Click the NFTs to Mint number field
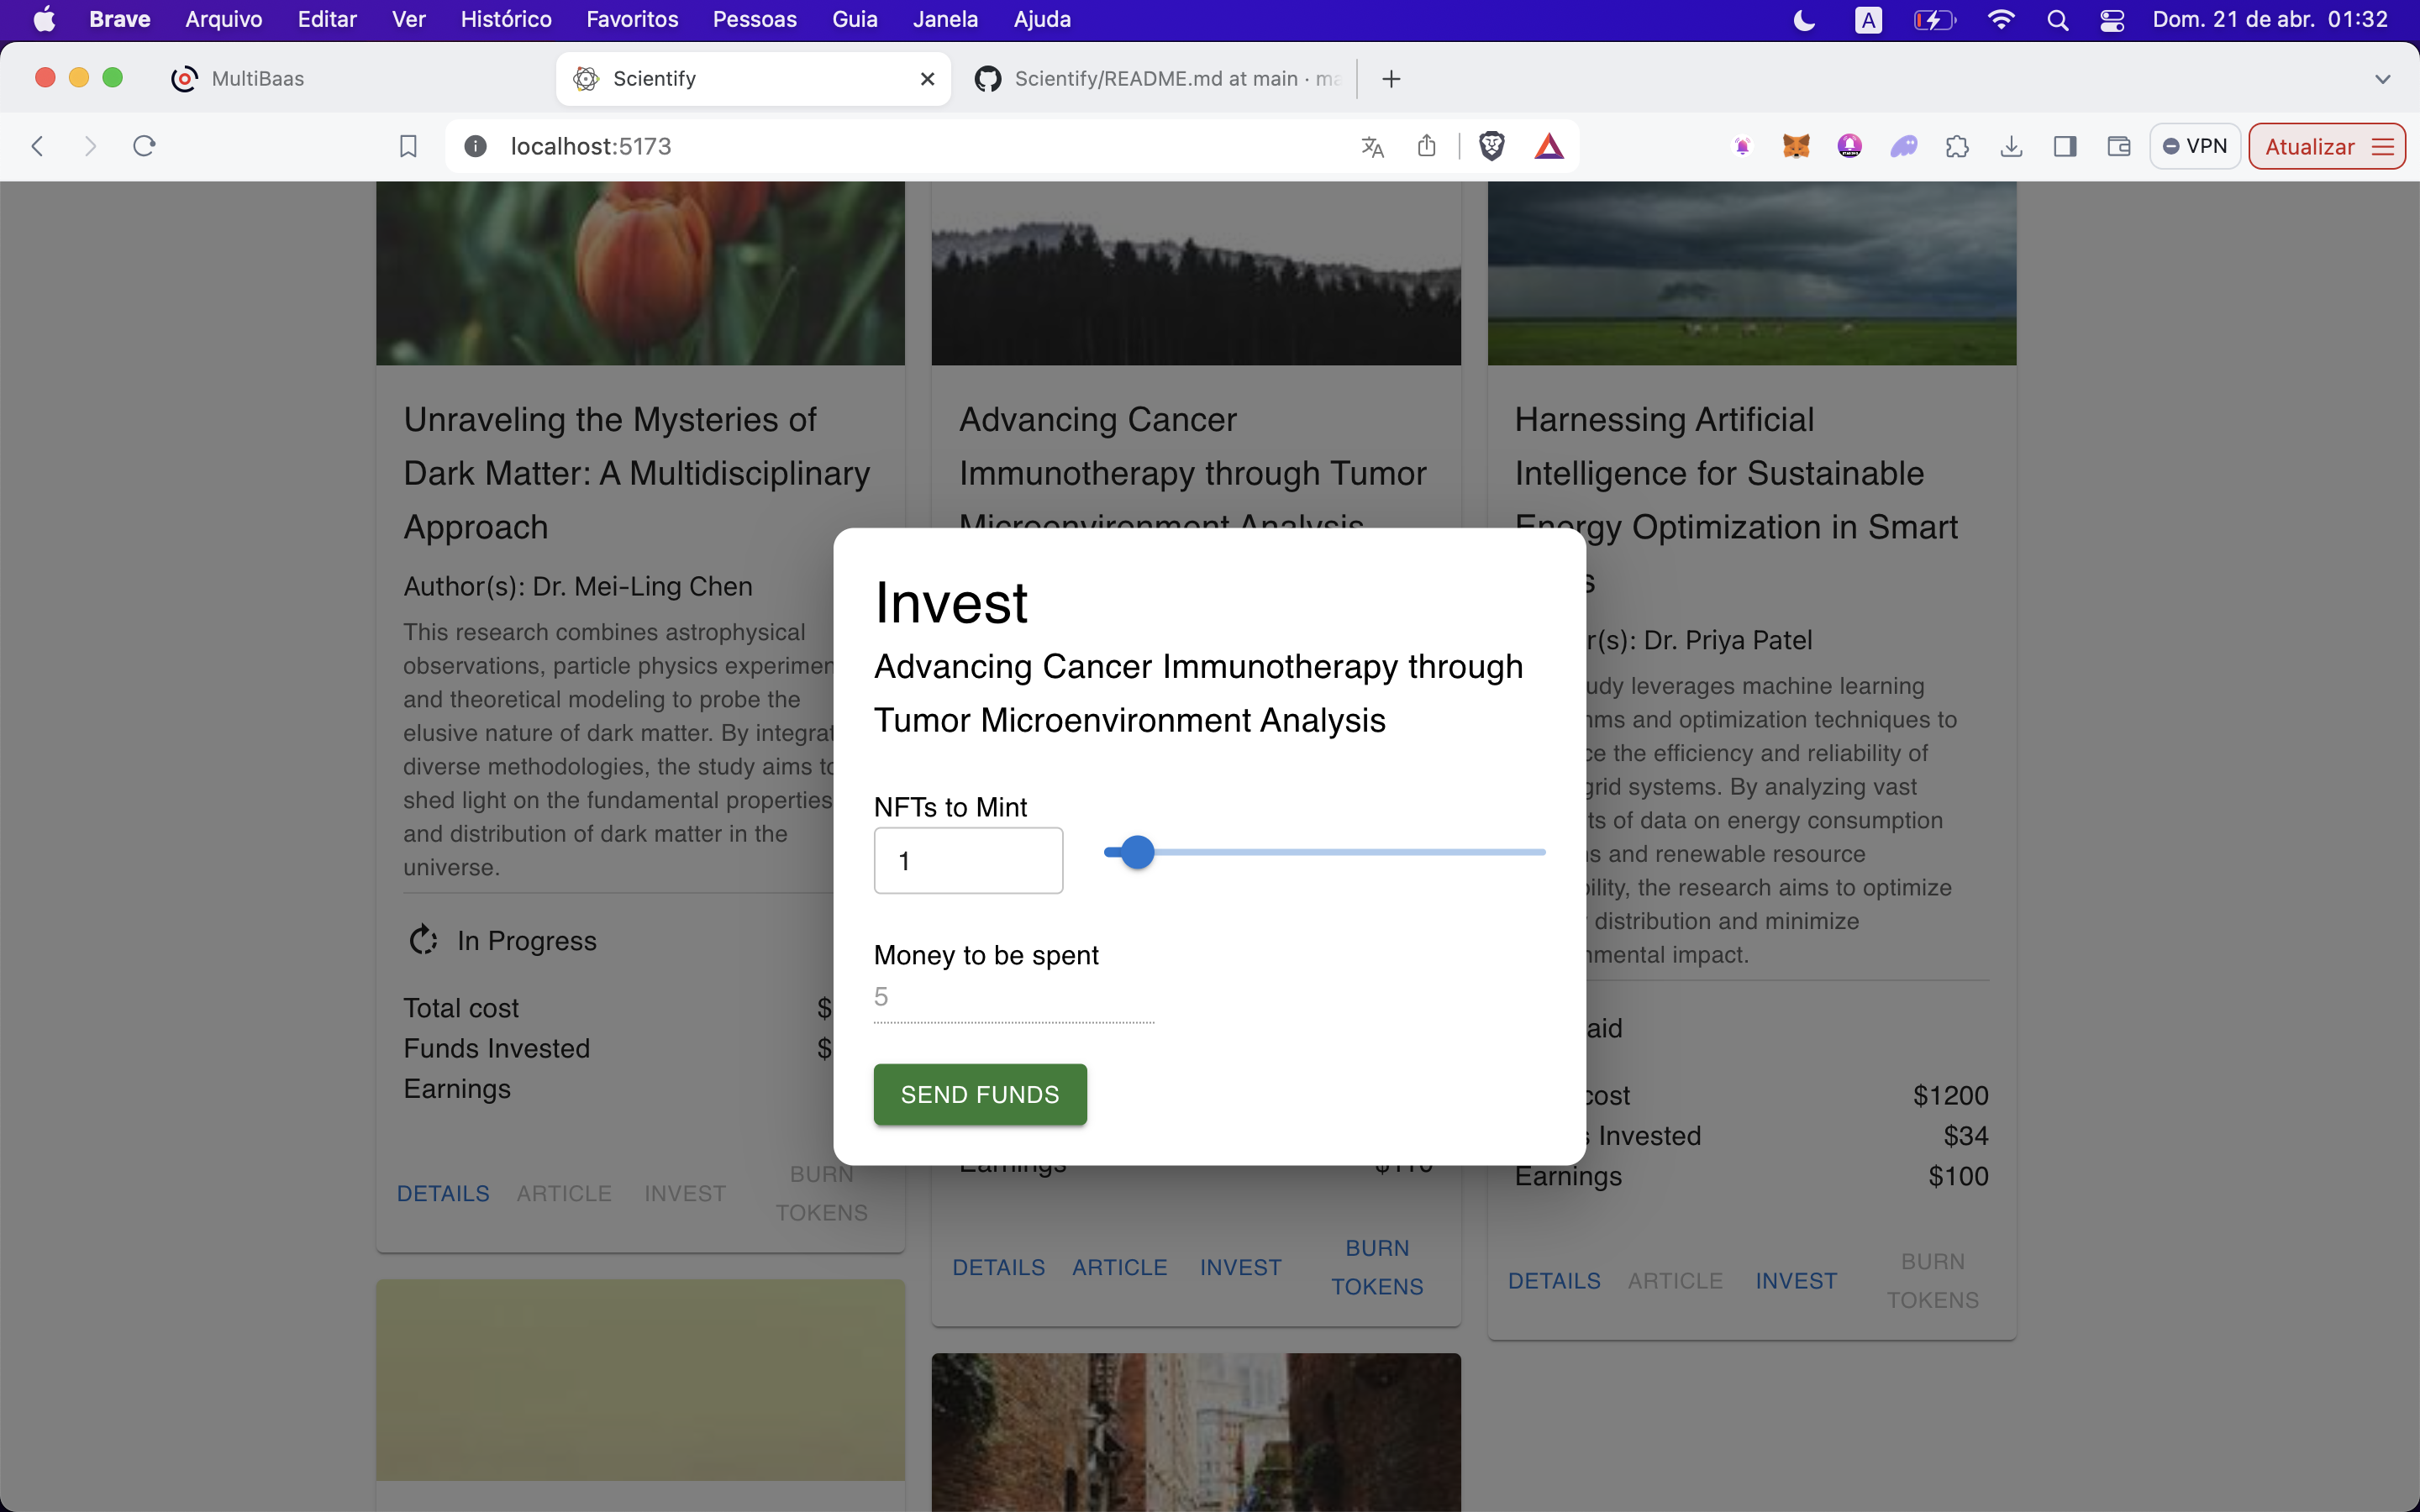2420x1512 pixels. pyautogui.click(x=968, y=860)
